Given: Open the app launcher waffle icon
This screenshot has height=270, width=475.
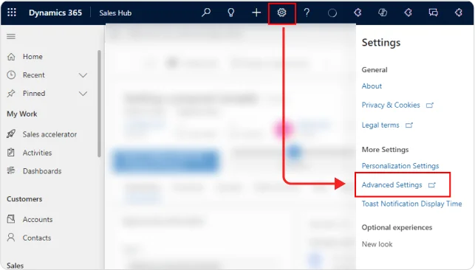Looking at the screenshot, I should coord(12,13).
